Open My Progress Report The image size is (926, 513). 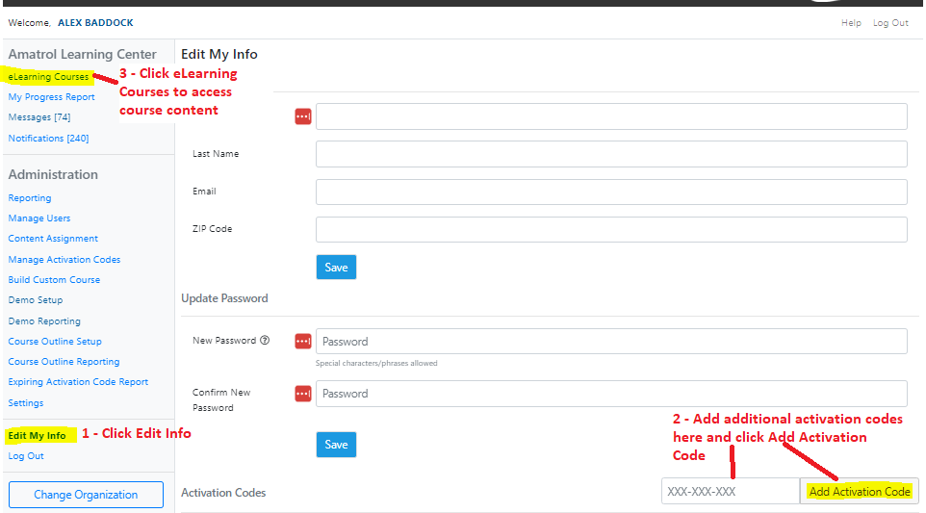coord(51,97)
